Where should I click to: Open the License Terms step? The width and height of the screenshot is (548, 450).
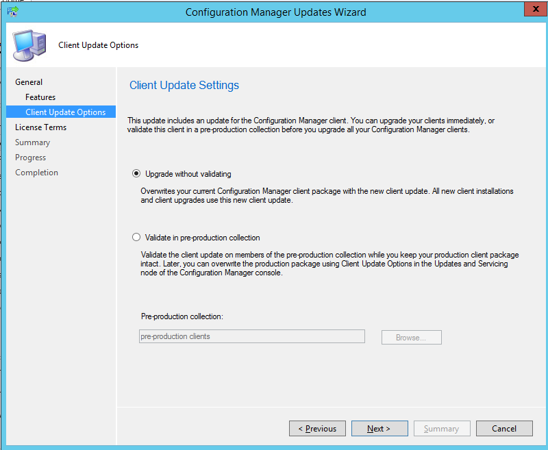[x=40, y=127]
